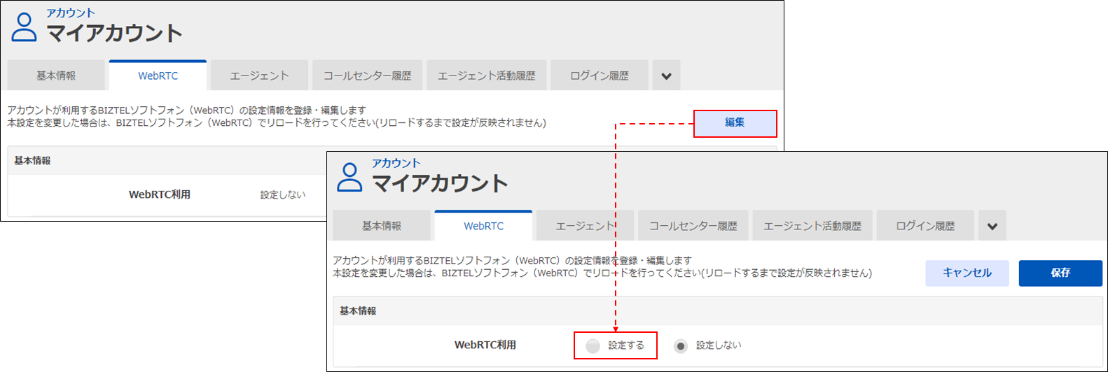Open the 基本情報 tab in the view-mode window
The image size is (1108, 372).
56,76
